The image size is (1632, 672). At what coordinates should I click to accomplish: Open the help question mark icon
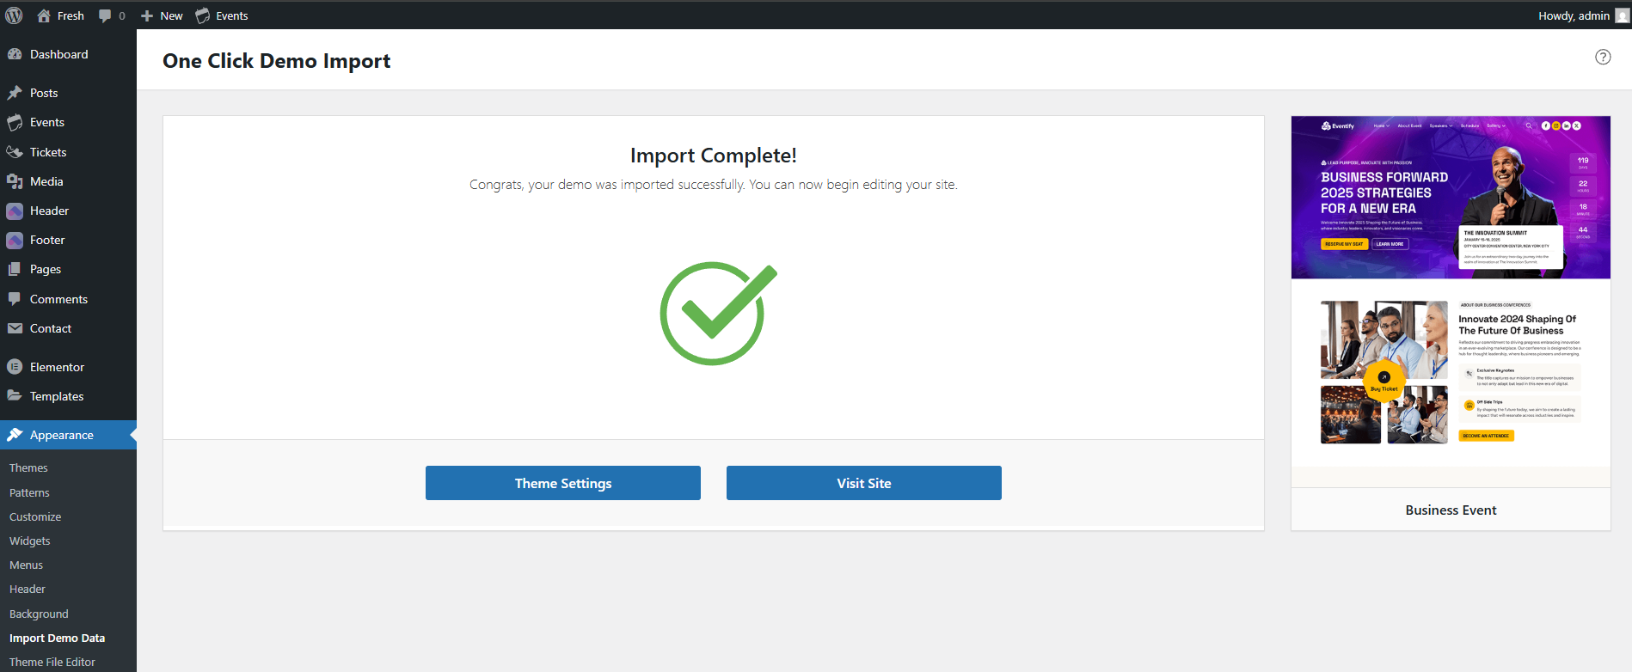tap(1603, 57)
